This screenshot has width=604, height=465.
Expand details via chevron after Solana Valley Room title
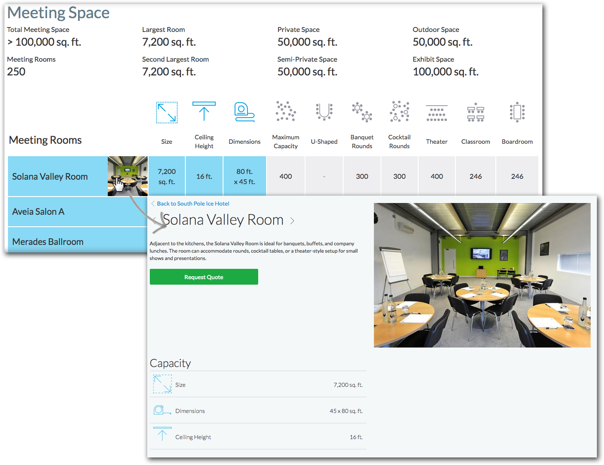point(292,221)
